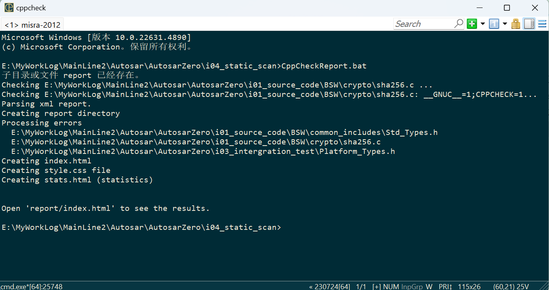Select the misra-2012 console tab

pos(32,25)
